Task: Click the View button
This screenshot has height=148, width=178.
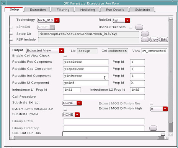Action: click(154, 40)
